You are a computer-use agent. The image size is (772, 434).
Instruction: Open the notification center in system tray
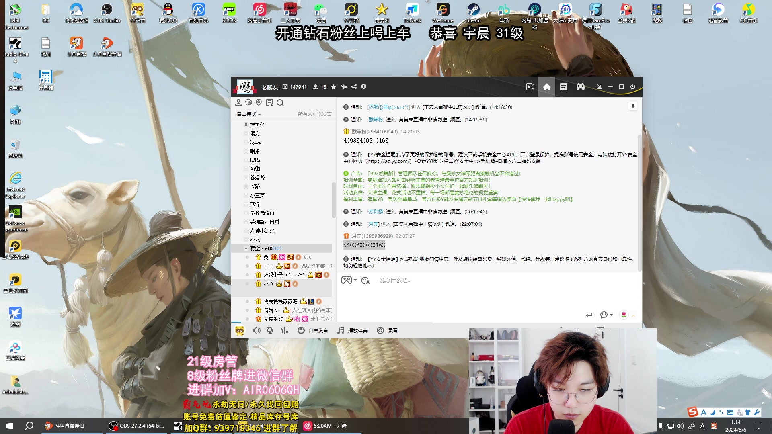pos(759,426)
